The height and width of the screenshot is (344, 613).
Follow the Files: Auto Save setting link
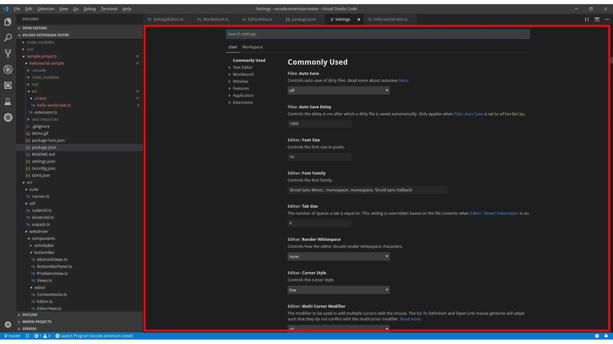[468, 114]
